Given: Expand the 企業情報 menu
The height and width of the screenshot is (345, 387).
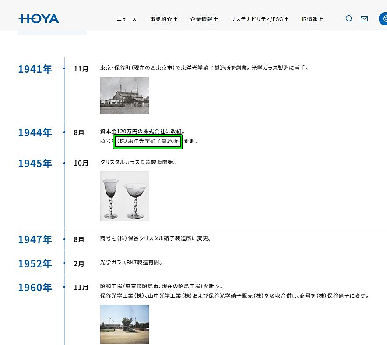Looking at the screenshot, I should 204,19.
